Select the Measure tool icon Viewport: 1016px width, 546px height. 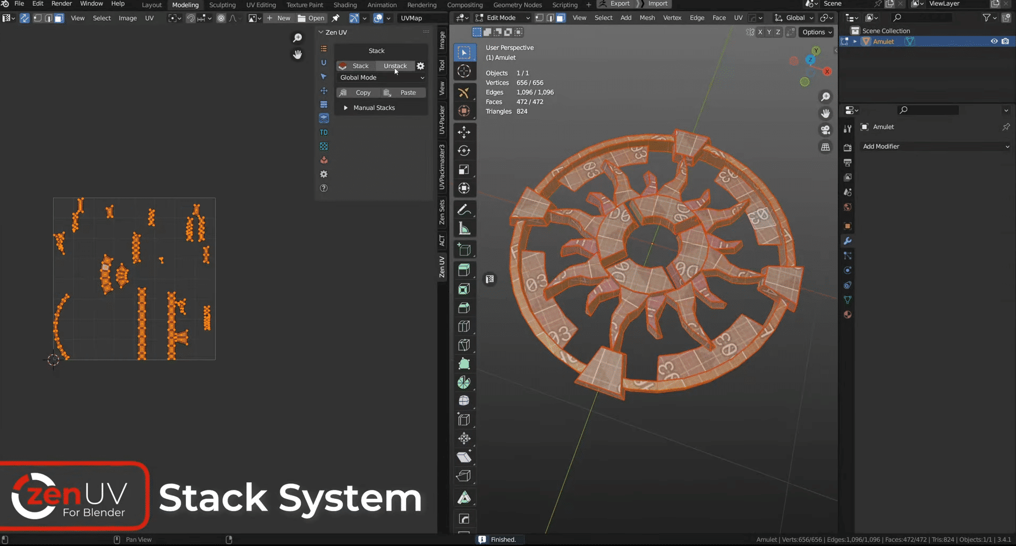[464, 229]
